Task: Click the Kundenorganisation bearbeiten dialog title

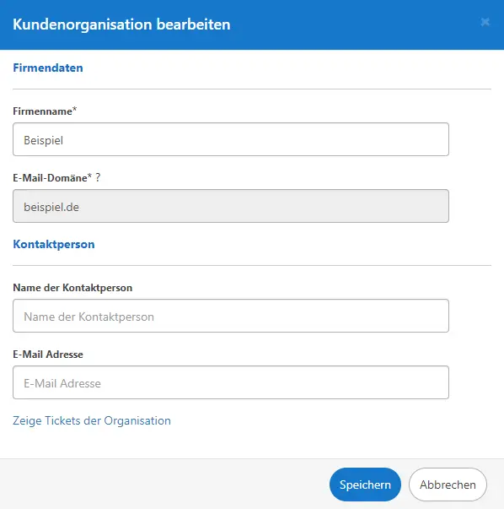Action: [x=121, y=24]
